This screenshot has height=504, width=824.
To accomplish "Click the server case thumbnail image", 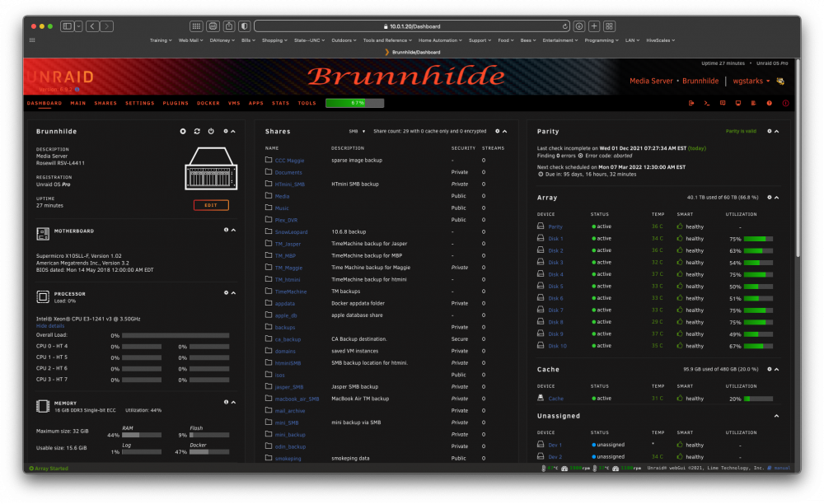I will [211, 169].
